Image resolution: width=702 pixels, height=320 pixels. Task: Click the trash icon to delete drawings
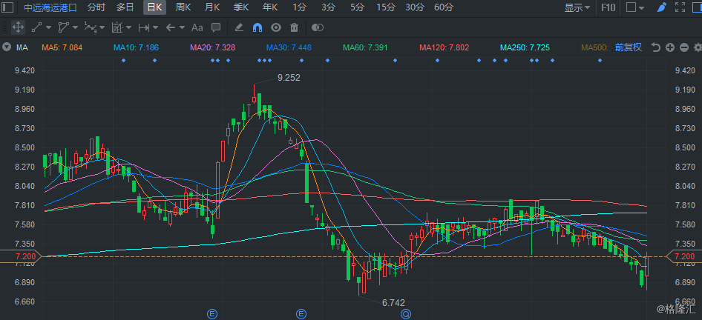294,27
